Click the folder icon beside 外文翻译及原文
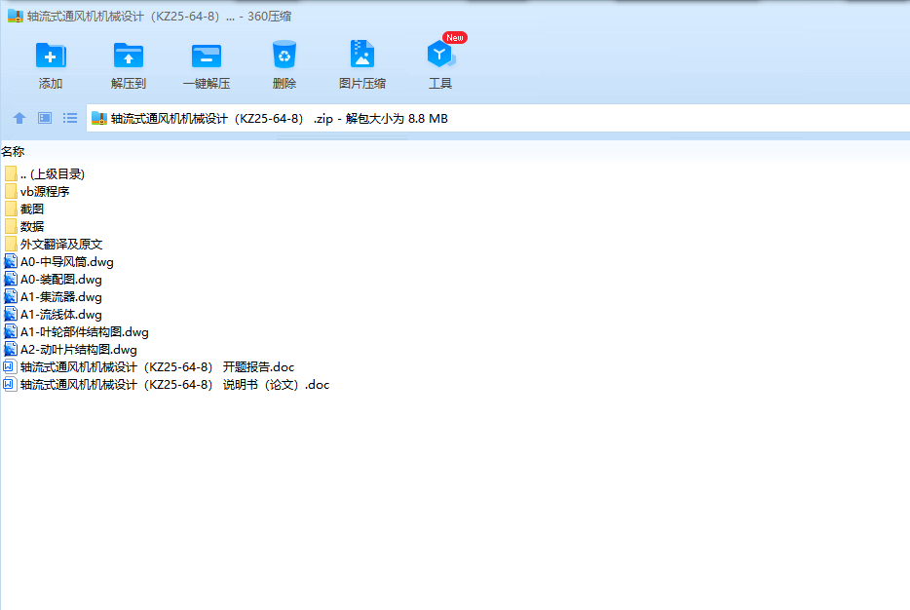Viewport: 910px width, 610px height. [x=11, y=245]
